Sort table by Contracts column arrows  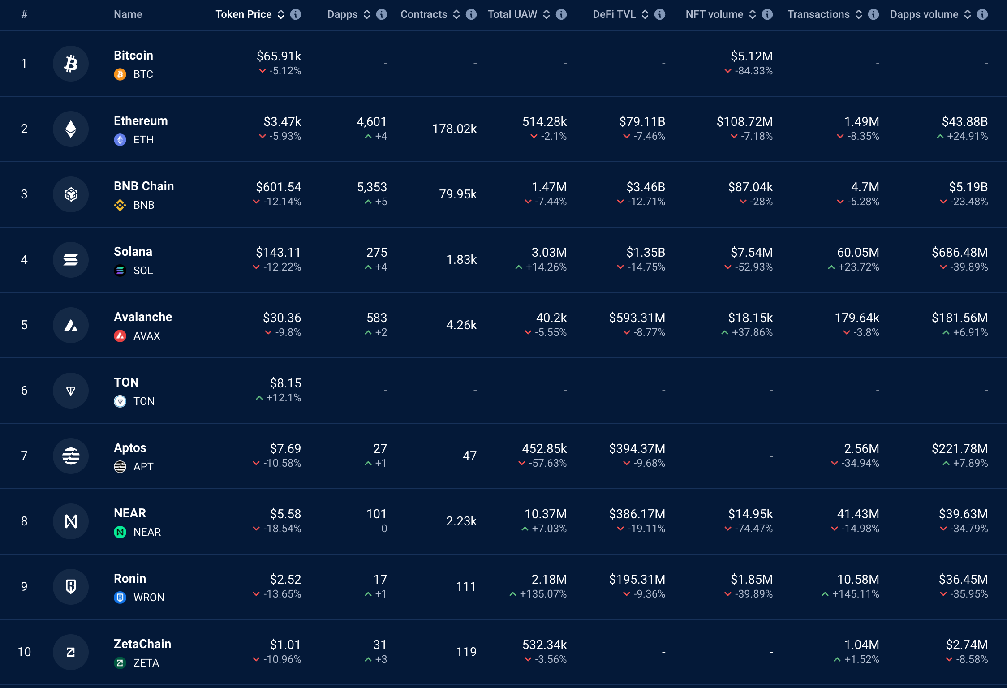point(456,14)
